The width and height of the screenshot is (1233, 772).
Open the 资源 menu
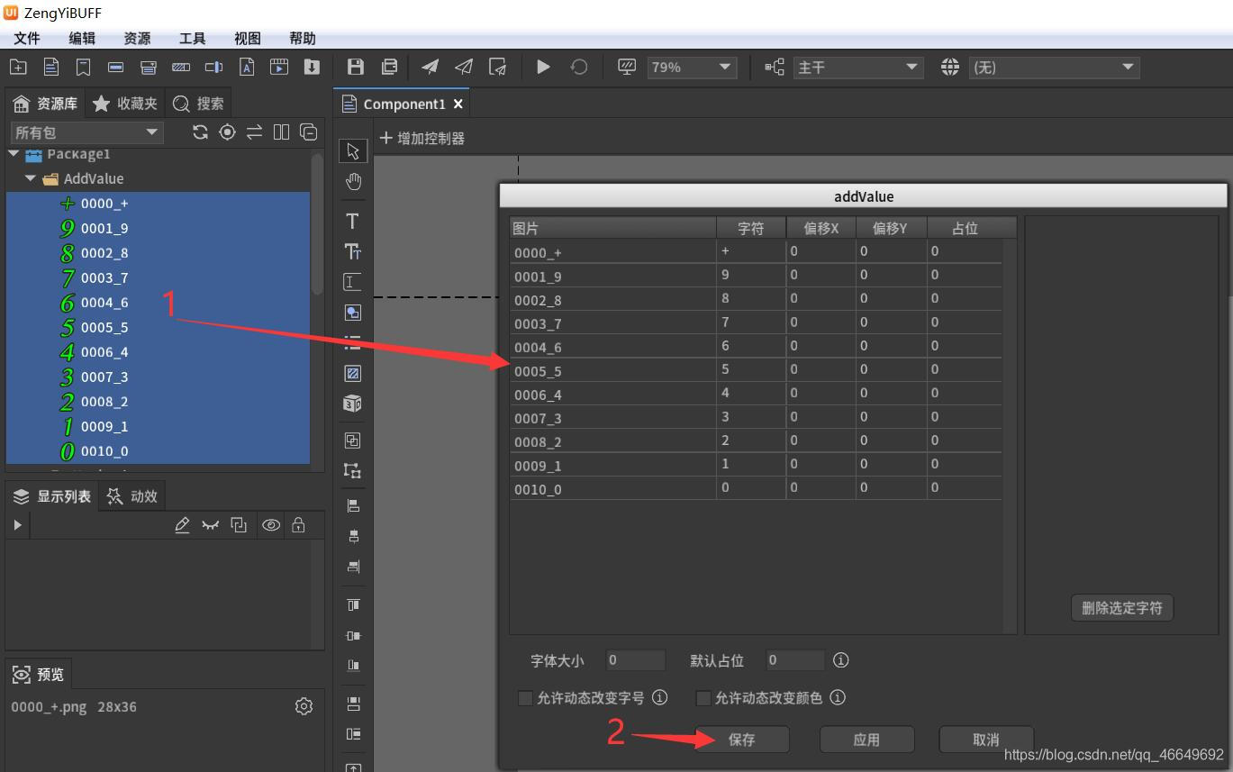[x=137, y=39]
